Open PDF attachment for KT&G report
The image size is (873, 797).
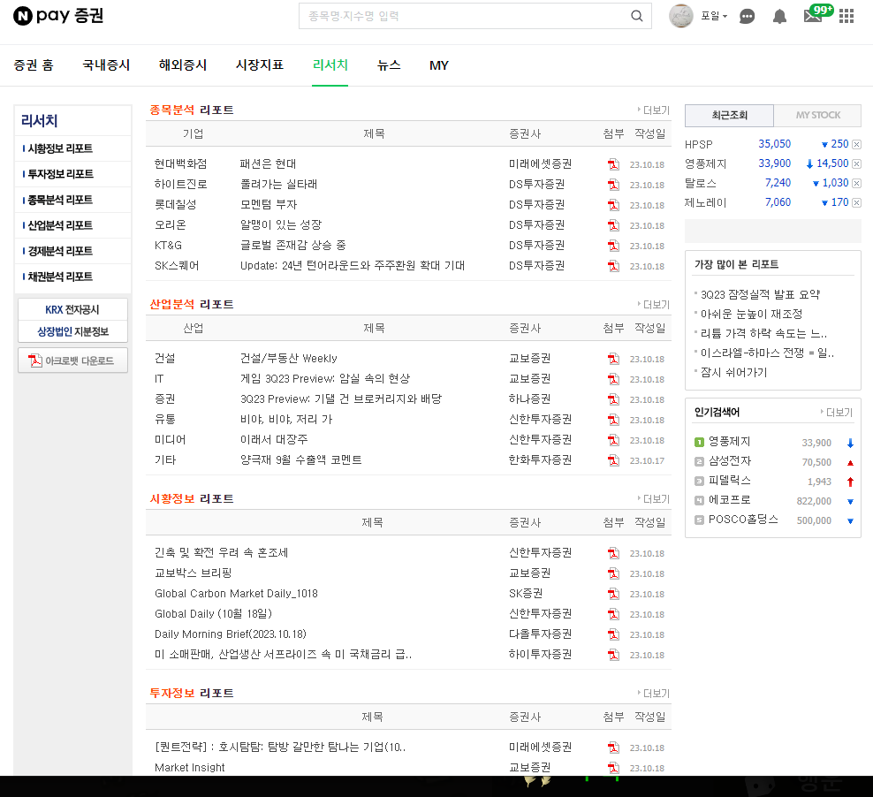click(x=613, y=246)
